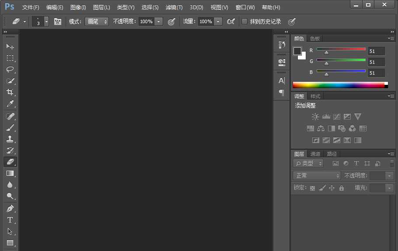
Task: Select the Pen tool
Action: 10,209
